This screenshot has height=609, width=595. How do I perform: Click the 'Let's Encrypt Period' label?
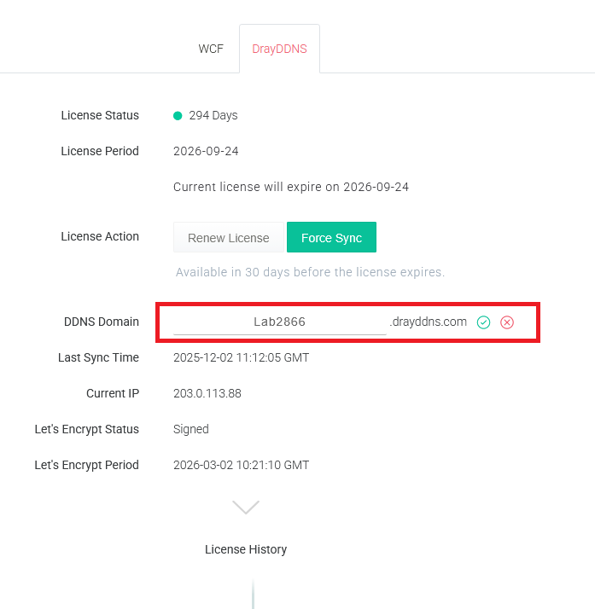(x=87, y=465)
